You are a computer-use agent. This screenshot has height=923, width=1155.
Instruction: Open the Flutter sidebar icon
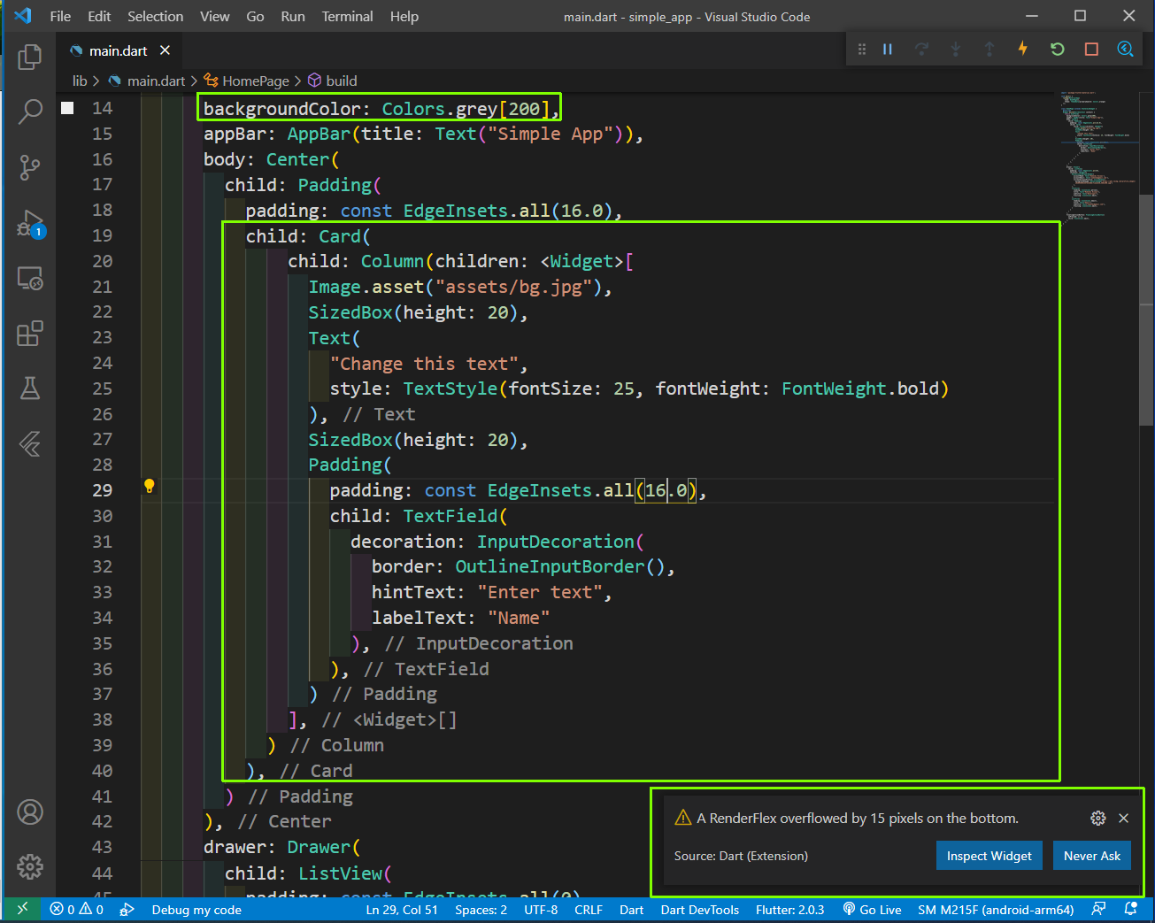30,443
